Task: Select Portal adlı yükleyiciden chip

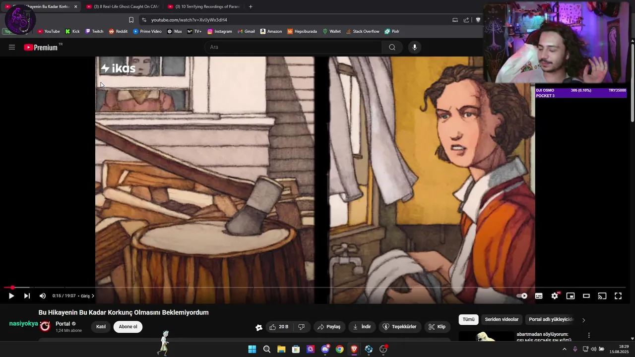Action: (551, 320)
